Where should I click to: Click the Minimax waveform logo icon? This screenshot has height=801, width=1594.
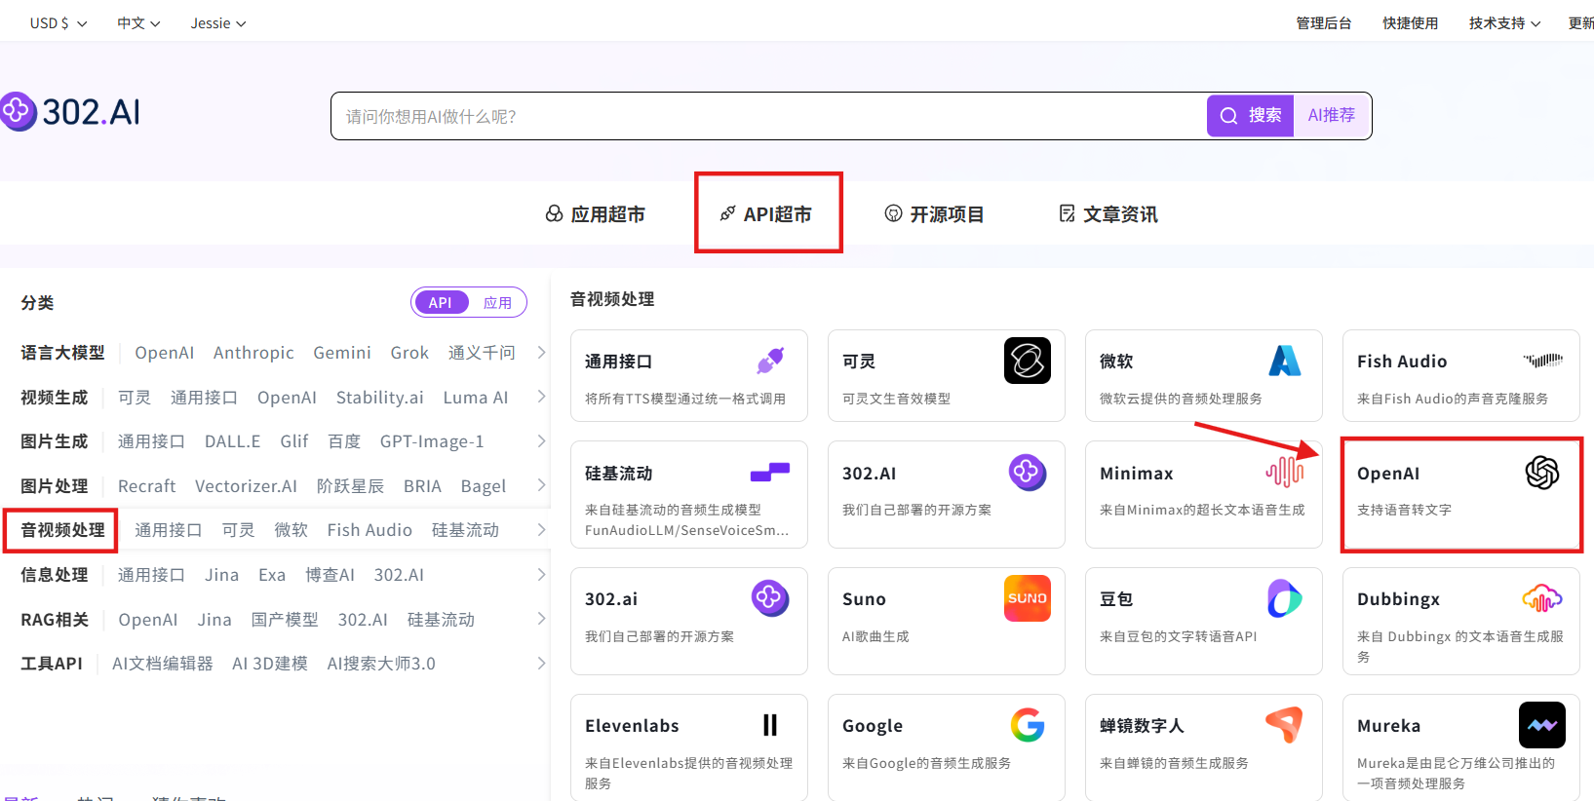click(1285, 473)
